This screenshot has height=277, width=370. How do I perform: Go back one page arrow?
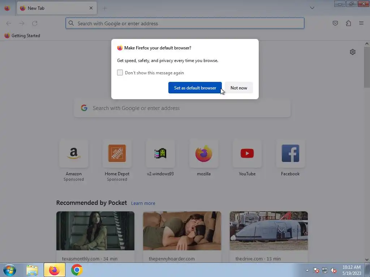pos(9,23)
